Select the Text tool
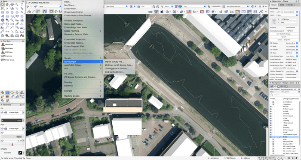This screenshot has width=301, height=160. 22,4
